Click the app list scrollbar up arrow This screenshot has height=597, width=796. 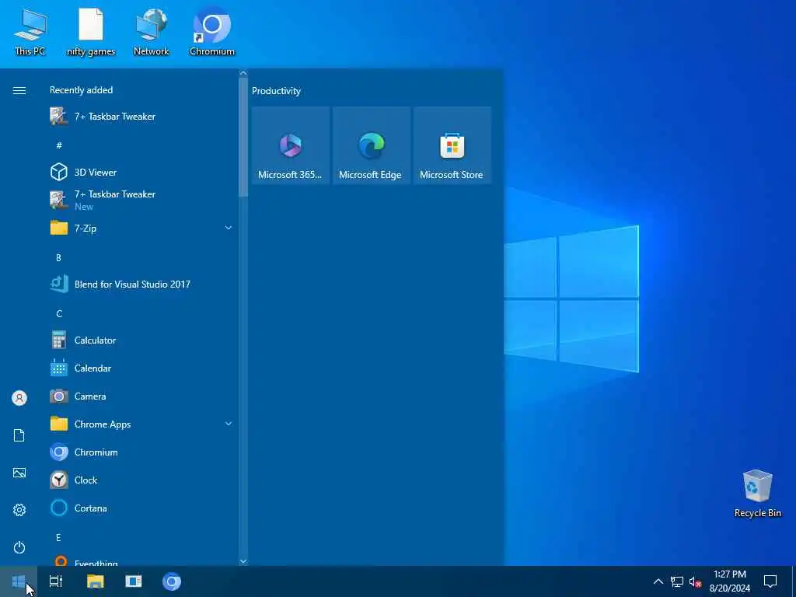[x=243, y=73]
